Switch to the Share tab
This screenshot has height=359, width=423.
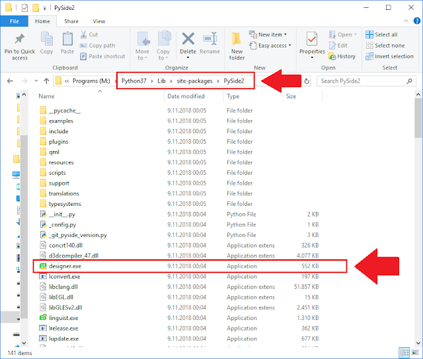click(x=71, y=21)
